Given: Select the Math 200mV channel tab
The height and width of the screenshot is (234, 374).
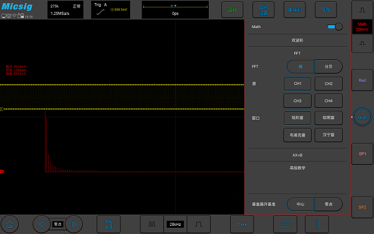Looking at the screenshot, I should pyautogui.click(x=362, y=27).
